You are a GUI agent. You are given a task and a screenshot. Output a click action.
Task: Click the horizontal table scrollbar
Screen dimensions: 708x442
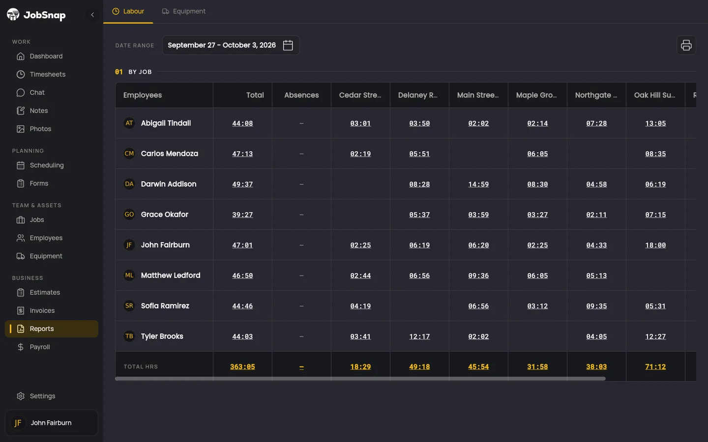tap(360, 379)
